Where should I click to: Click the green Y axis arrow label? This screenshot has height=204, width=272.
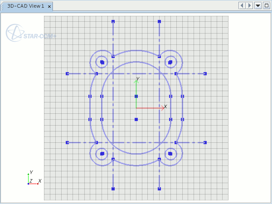click(x=138, y=79)
